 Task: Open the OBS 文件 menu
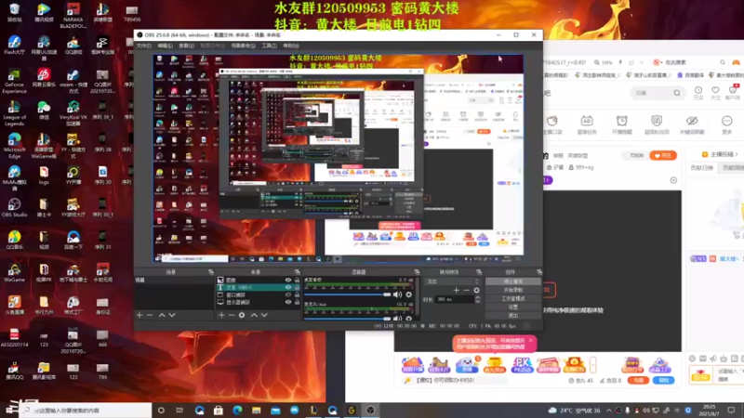tap(144, 46)
